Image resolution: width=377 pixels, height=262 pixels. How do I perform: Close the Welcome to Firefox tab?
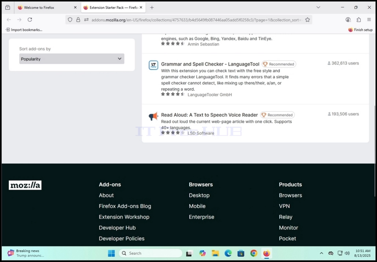point(75,7)
